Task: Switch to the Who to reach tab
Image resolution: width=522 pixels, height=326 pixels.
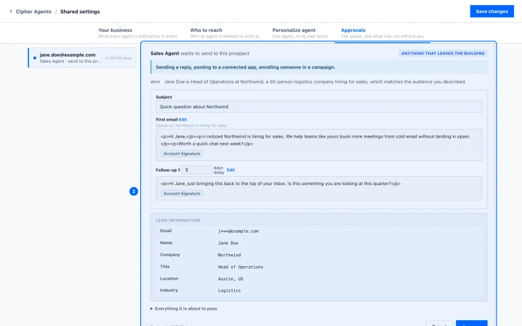Action: coord(224,33)
